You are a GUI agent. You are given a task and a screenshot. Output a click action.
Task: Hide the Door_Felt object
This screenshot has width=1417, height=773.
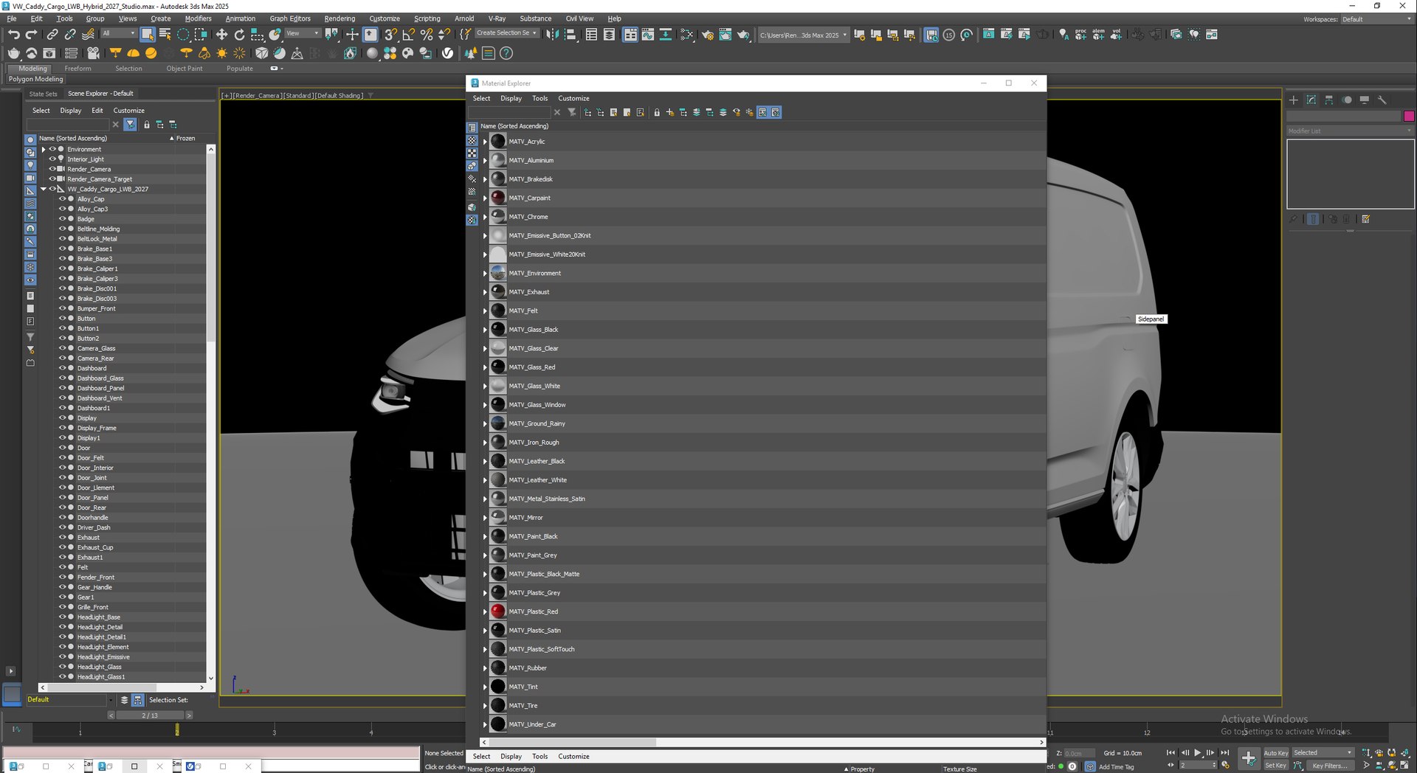point(63,458)
